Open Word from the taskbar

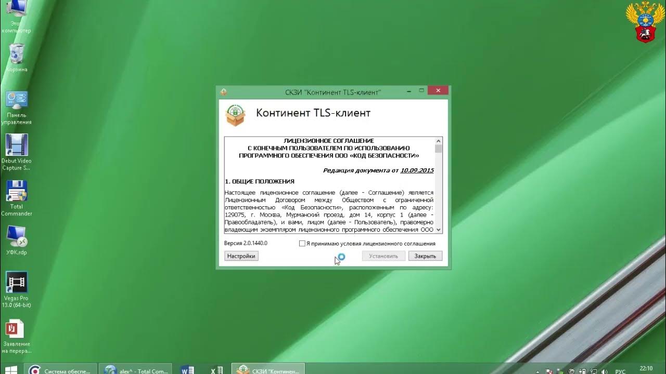[187, 370]
